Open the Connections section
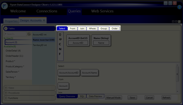 (47, 11)
